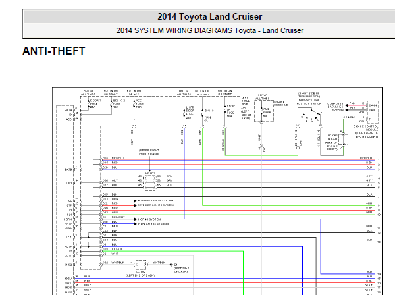Click the 2014 SYSTEM WIRING DIAGRAMS subtitle

[x=209, y=30]
